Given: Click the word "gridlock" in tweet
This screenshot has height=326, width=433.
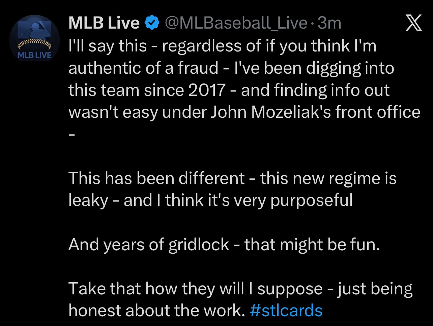Looking at the screenshot, I should [199, 245].
